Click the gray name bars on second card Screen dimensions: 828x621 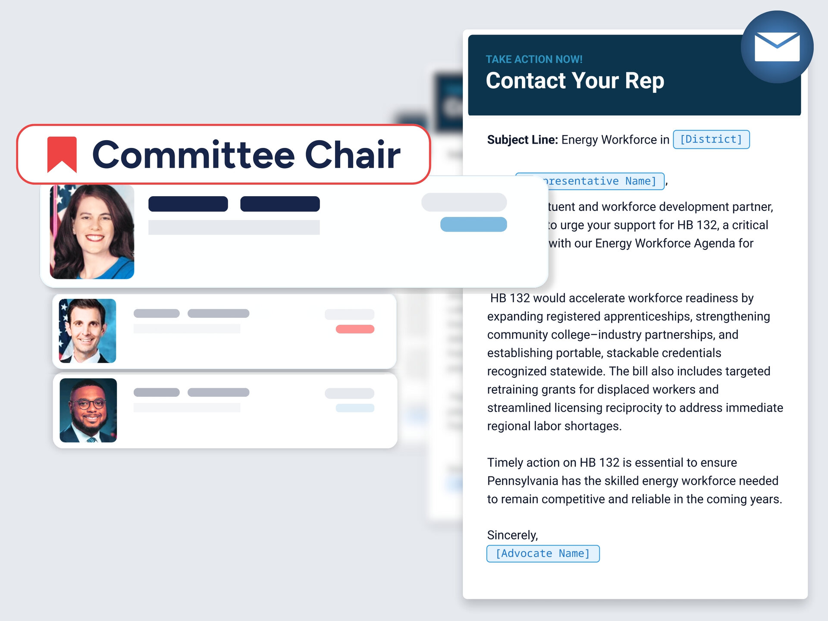pyautogui.click(x=191, y=314)
